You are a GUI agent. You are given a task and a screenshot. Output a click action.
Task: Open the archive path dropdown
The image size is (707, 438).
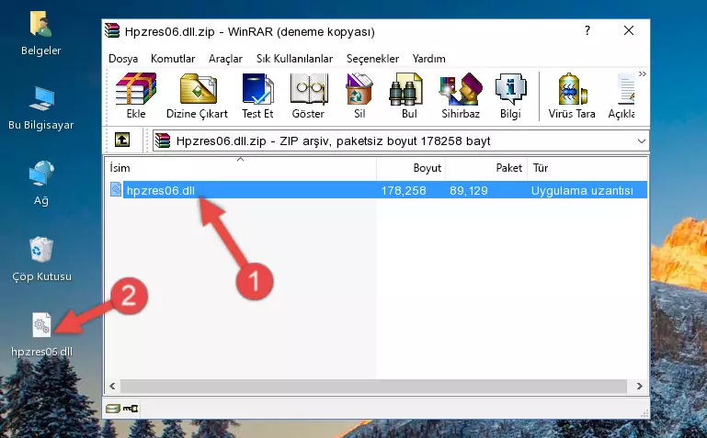point(641,140)
